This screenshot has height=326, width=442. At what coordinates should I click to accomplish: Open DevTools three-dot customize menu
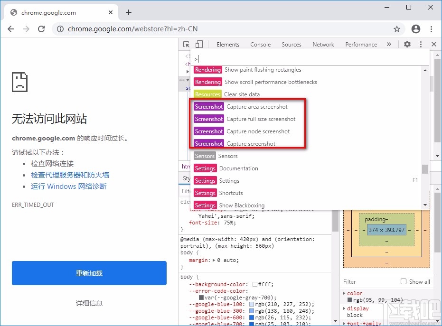(x=421, y=44)
